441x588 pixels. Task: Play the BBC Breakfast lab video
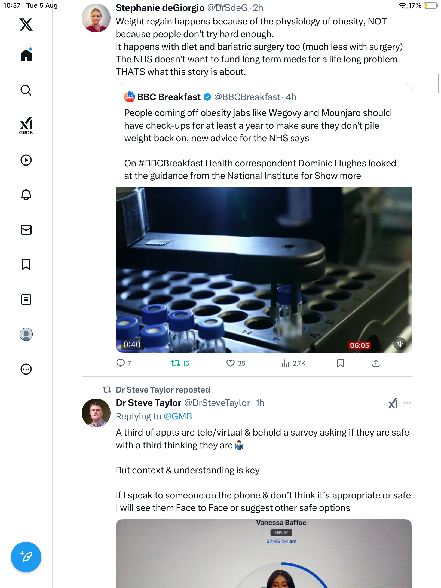[264, 270]
